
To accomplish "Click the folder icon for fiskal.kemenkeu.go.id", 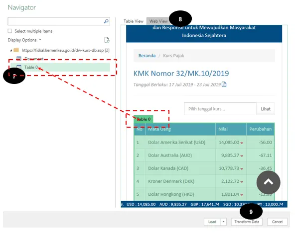I will click(x=16, y=50).
